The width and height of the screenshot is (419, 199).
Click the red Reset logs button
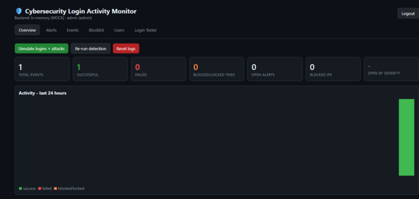[x=126, y=49]
